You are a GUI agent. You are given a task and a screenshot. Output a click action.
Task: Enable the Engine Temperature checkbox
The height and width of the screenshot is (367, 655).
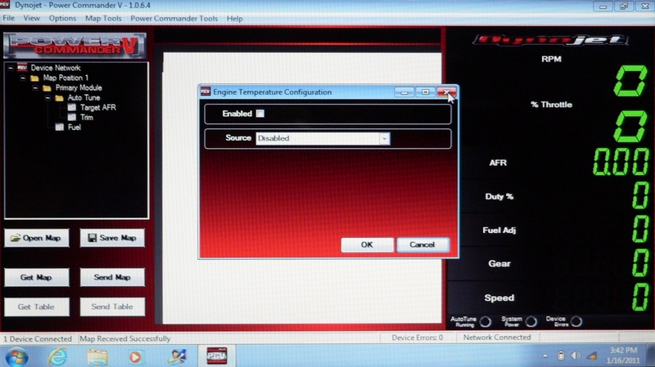(260, 114)
